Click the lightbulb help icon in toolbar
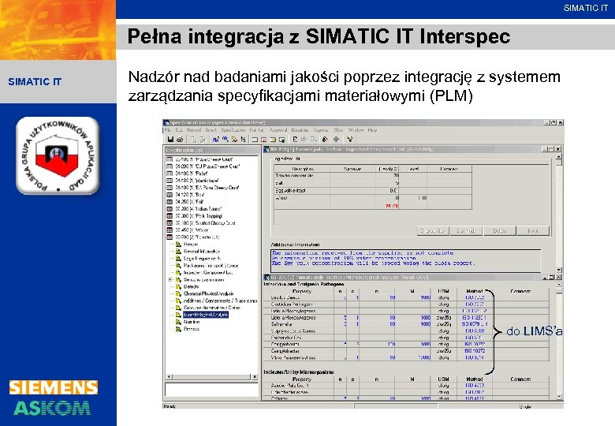The image size is (615, 426). pyautogui.click(x=350, y=140)
